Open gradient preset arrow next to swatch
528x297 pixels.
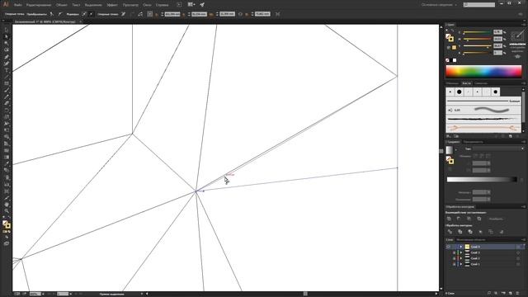[x=456, y=149]
